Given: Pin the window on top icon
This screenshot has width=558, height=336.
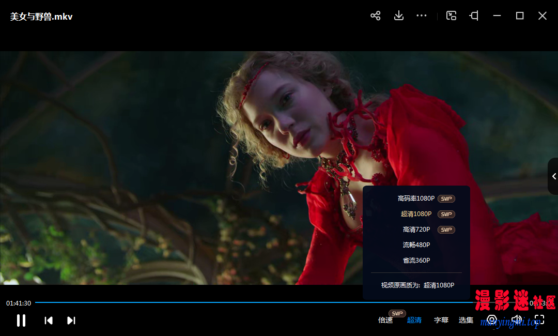Looking at the screenshot, I should point(474,16).
